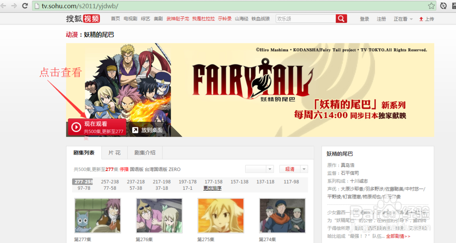
Task: Select the ZERO version link
Action: click(x=175, y=169)
